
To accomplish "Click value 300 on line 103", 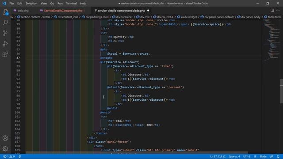I will tap(149, 125).
